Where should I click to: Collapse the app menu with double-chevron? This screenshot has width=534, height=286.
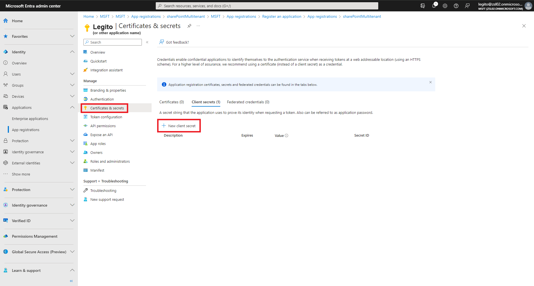[147, 42]
